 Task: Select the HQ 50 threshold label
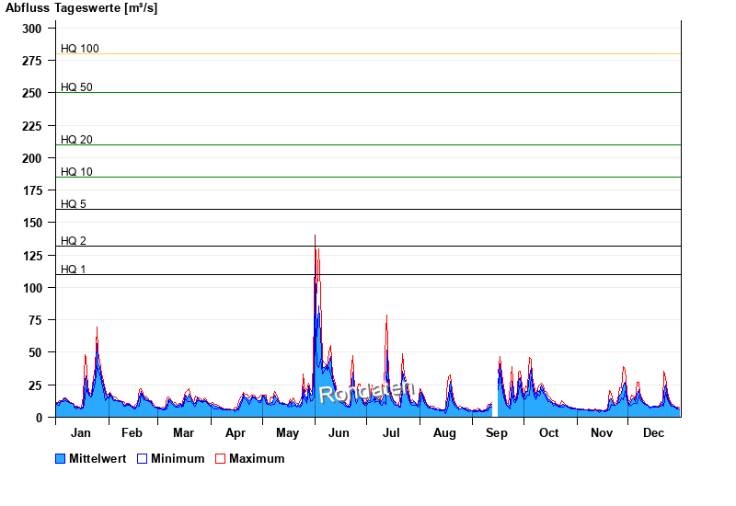click(x=77, y=87)
